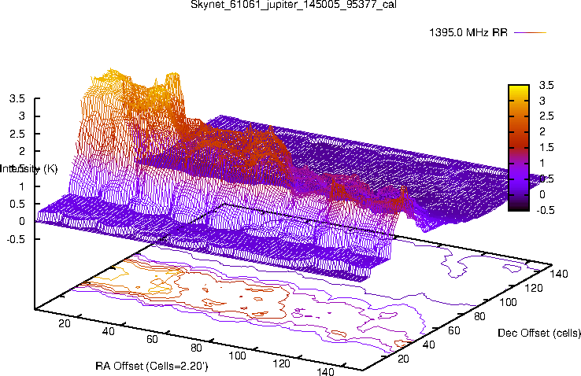Select the 2.5 tick on the Intensity axis

[x=17, y=134]
